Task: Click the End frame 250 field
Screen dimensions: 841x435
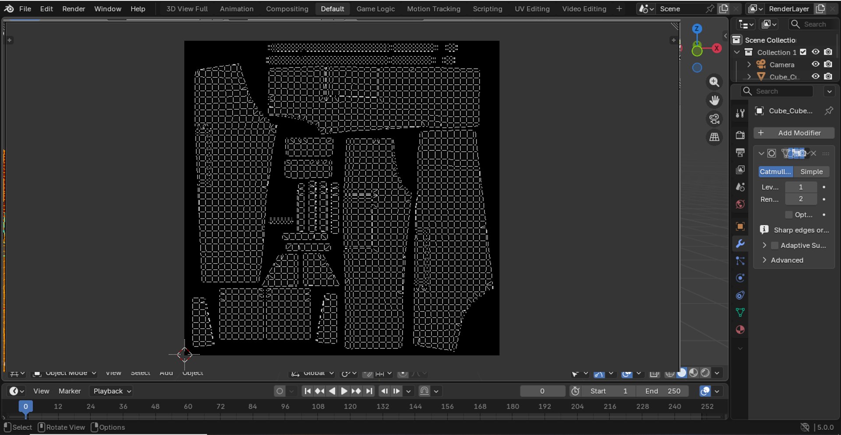Action: pos(662,391)
